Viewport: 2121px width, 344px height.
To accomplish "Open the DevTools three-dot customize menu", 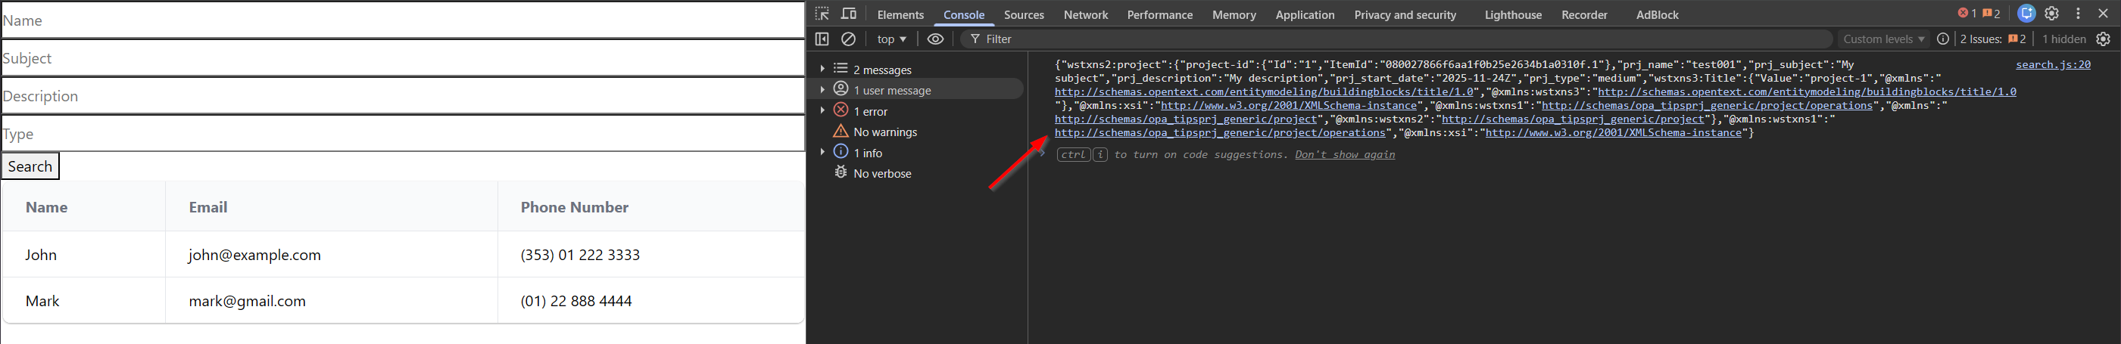I will (x=2078, y=14).
